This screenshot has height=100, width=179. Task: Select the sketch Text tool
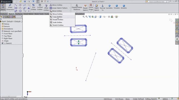point(29,8)
